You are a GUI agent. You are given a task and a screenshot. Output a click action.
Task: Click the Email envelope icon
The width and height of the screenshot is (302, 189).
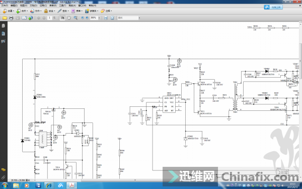tap(24, 18)
